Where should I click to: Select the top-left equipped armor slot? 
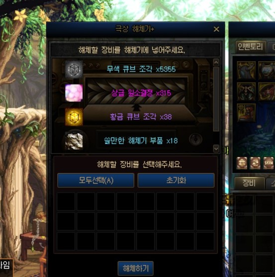click(246, 70)
